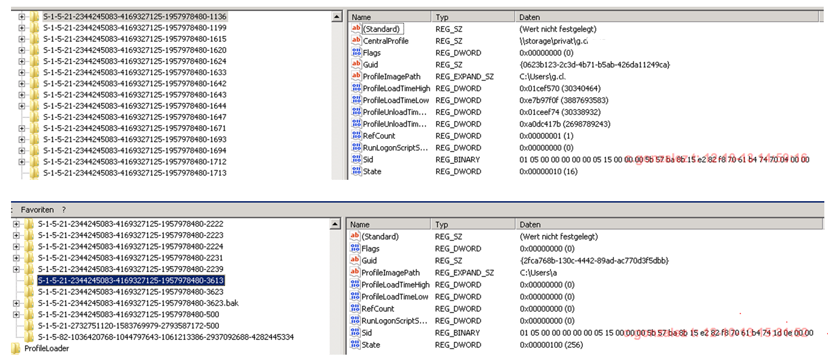Viewport: 828px width, 362px height.
Task: Click the string icon of ProfileImagePath C:\Users\g.cl.
Action: pyautogui.click(x=356, y=76)
